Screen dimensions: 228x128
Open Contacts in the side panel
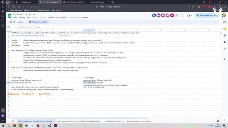[x=225, y=42]
